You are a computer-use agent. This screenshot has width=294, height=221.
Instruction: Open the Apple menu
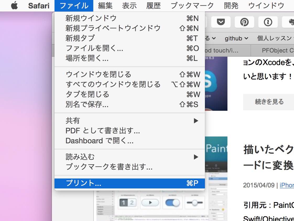(14, 6)
